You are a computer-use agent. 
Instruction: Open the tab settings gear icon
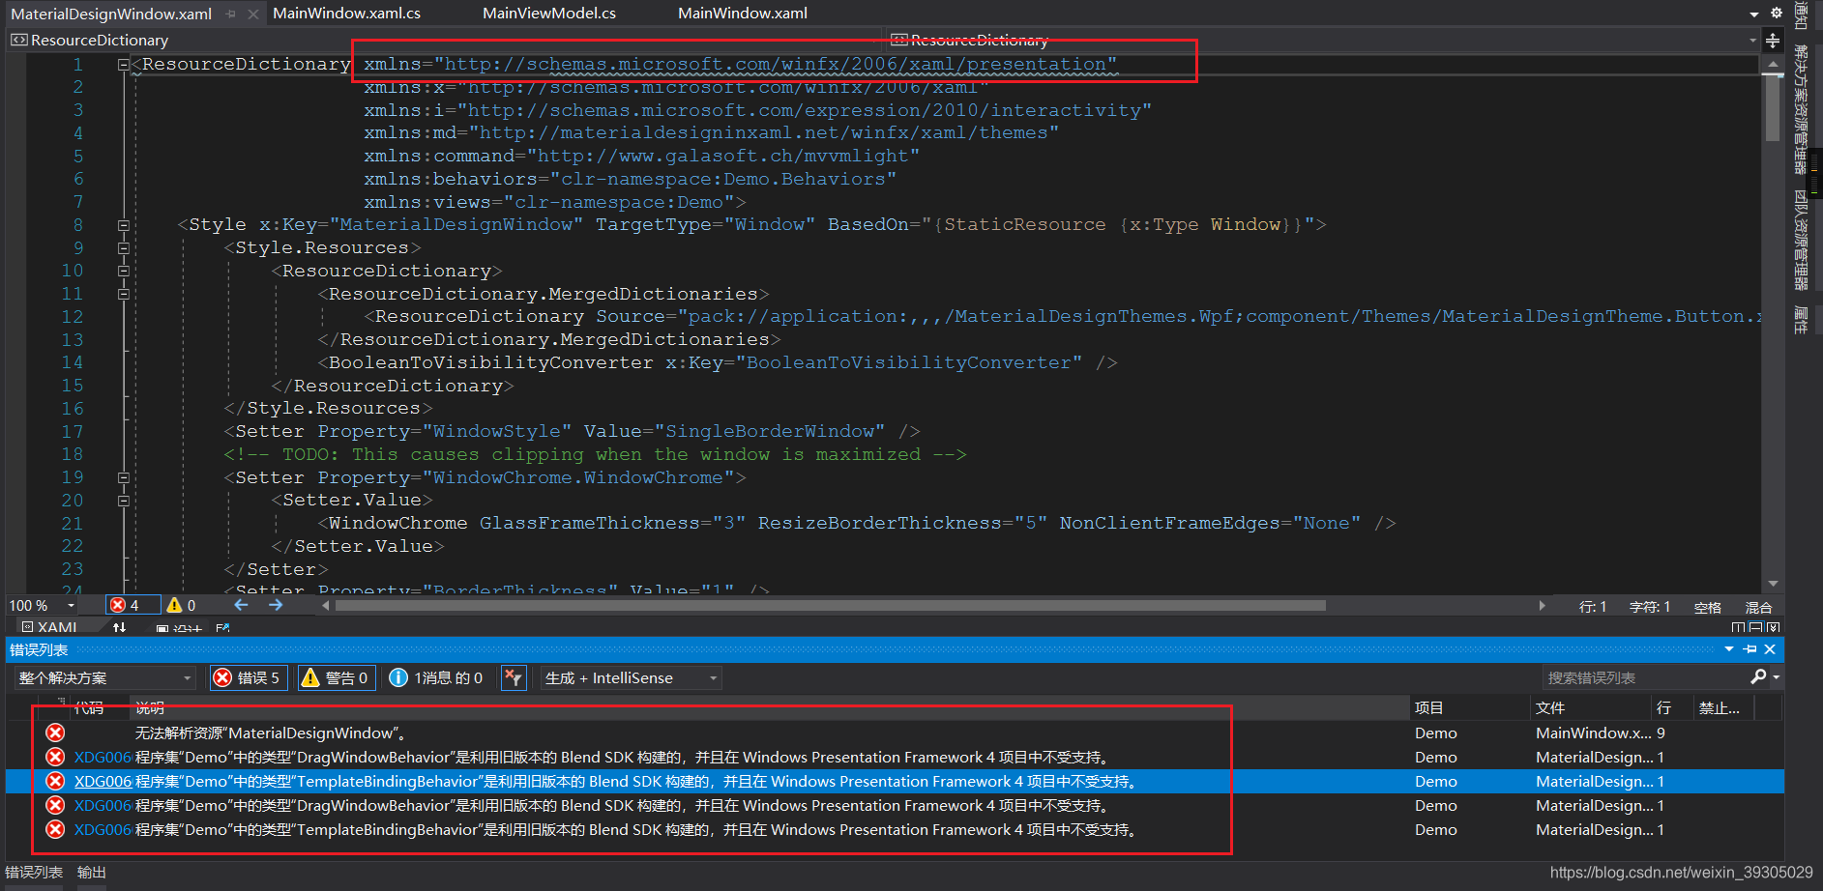click(x=1777, y=14)
